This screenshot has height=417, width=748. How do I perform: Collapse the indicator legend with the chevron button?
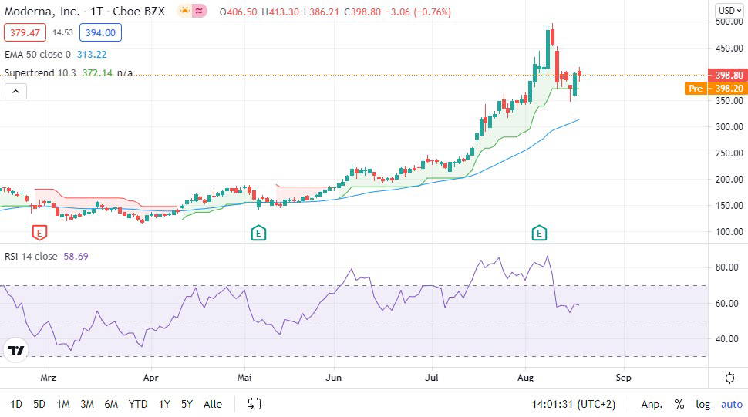(x=15, y=91)
